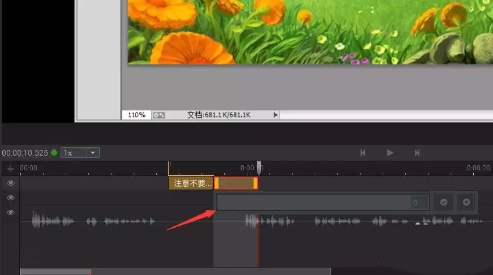Viewport: 493px width, 275px height.
Task: Select the 注意不要... caption clip
Action: (191, 183)
